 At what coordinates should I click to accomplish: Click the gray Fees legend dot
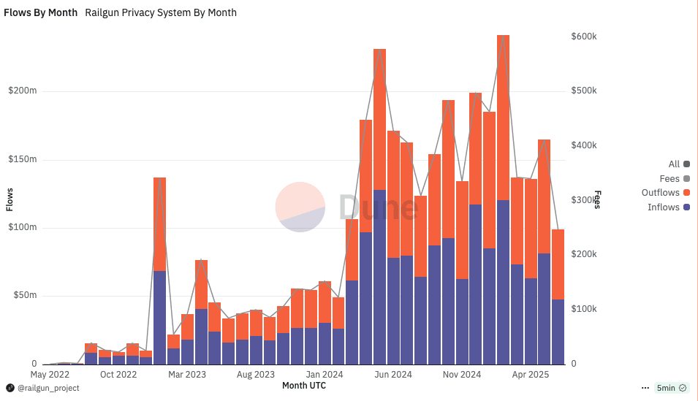coord(686,179)
